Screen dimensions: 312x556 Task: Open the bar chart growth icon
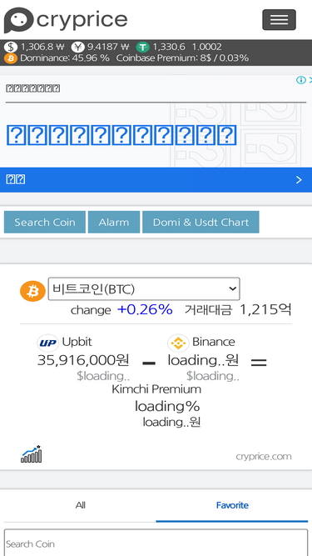31,453
